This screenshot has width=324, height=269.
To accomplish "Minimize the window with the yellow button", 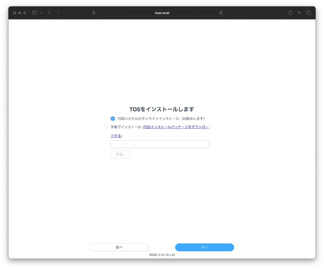I will click(19, 13).
